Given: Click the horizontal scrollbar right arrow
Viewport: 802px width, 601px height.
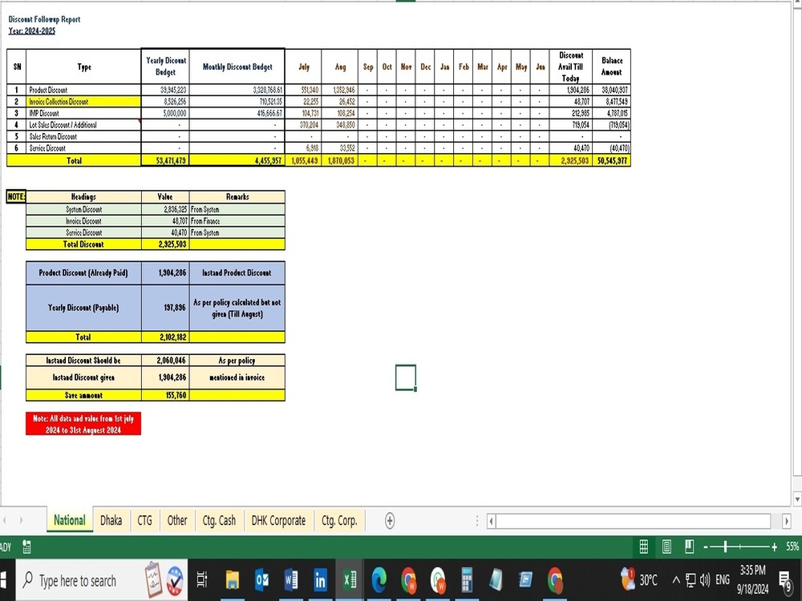Looking at the screenshot, I should tap(787, 521).
